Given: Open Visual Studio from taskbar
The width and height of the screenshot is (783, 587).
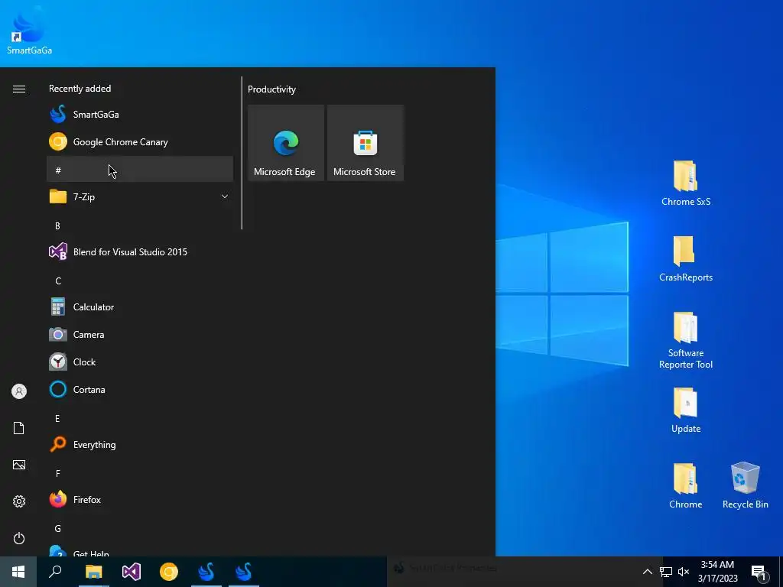Looking at the screenshot, I should click(x=132, y=572).
